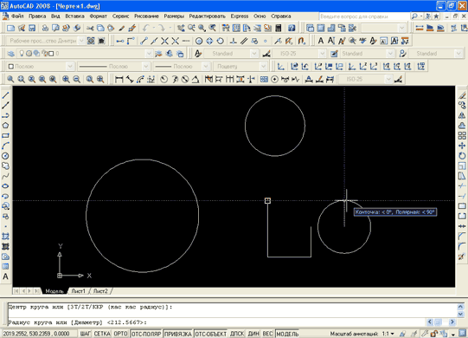Click the Multiline Text 'A' tool
This screenshot has height=338, width=468.
click(x=5, y=276)
